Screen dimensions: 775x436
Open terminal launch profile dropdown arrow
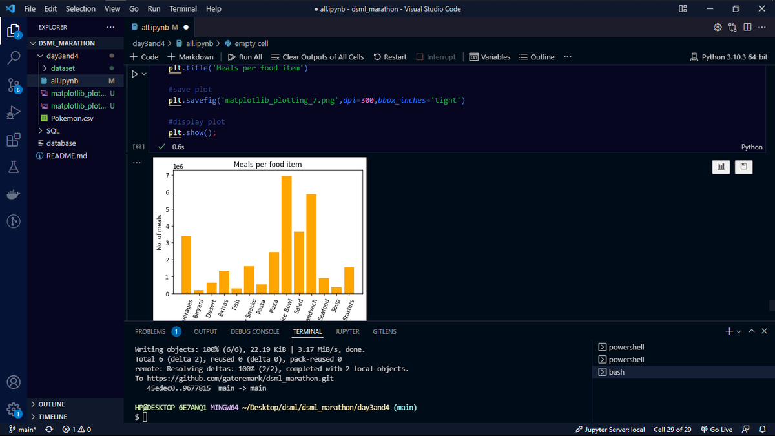740,331
